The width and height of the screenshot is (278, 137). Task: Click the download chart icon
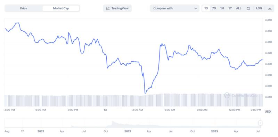pos(270,8)
